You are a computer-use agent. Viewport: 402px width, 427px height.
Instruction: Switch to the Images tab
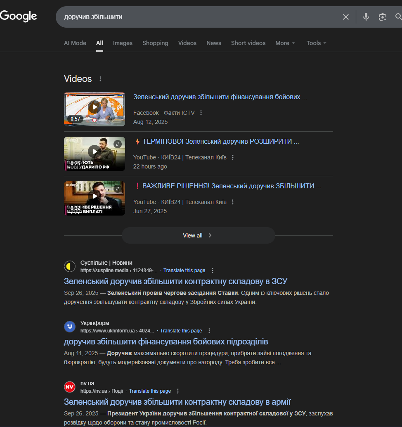click(x=123, y=43)
